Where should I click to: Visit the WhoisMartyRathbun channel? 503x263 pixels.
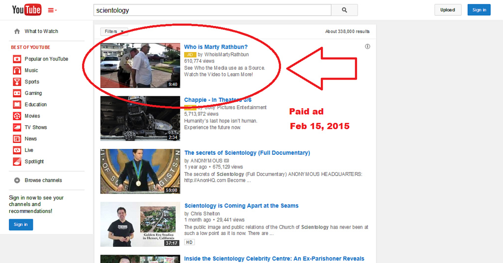click(x=226, y=55)
